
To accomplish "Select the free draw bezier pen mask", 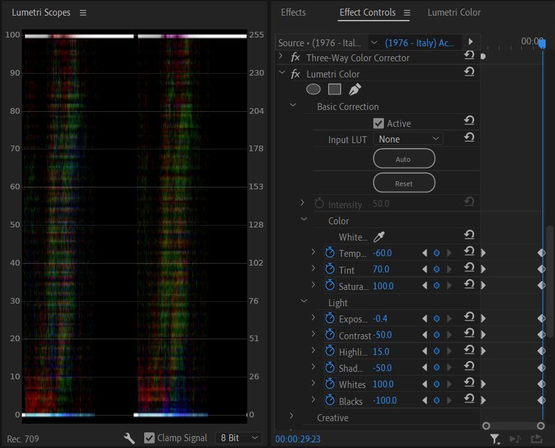I will click(x=355, y=89).
